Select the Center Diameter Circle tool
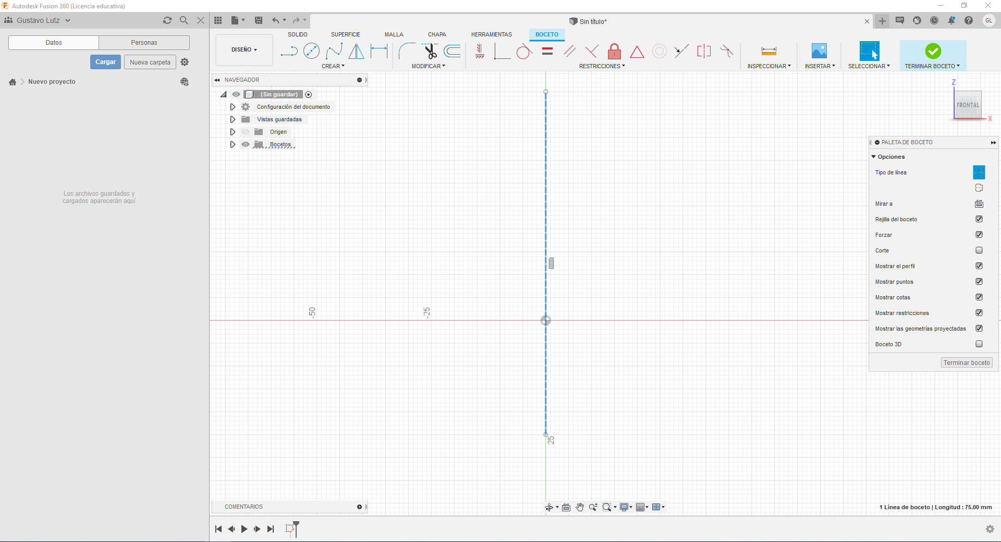This screenshot has width=1001, height=542. [x=311, y=51]
